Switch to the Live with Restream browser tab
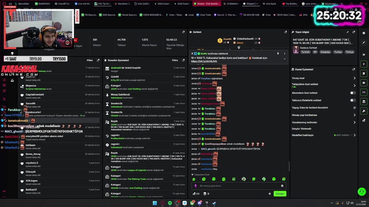Screen dimensions: 369x207 tap(82, 4)
